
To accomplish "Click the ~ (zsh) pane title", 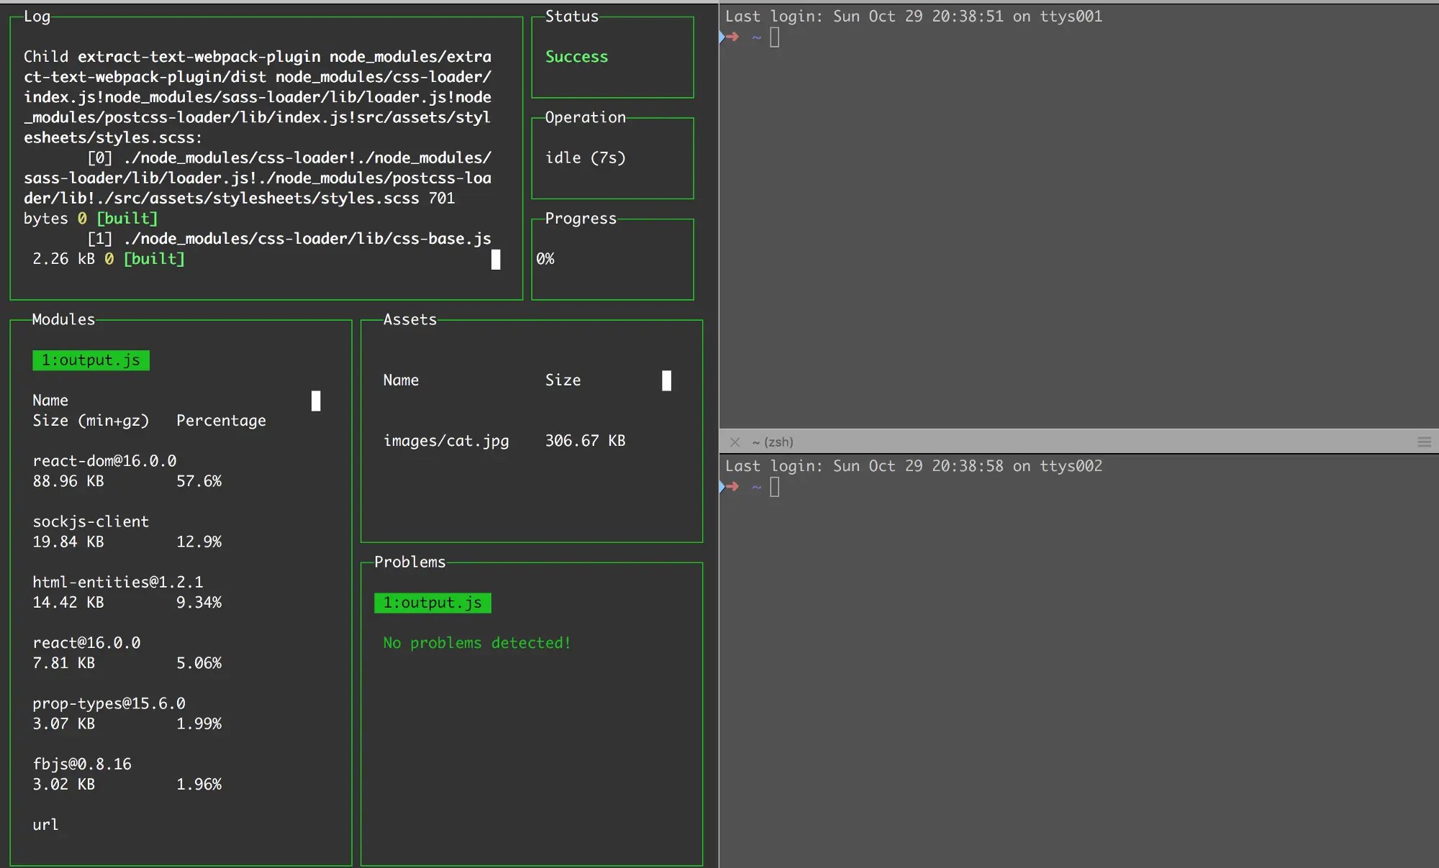I will (x=773, y=442).
